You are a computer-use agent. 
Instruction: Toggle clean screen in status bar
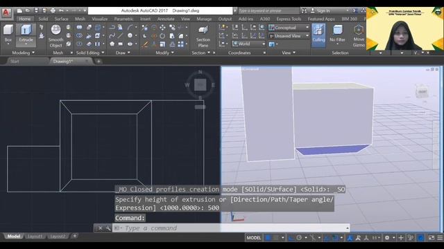point(432,238)
